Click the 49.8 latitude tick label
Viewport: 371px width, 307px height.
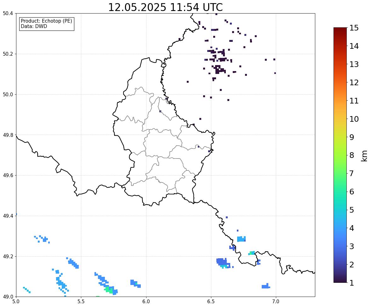pyautogui.click(x=8, y=135)
